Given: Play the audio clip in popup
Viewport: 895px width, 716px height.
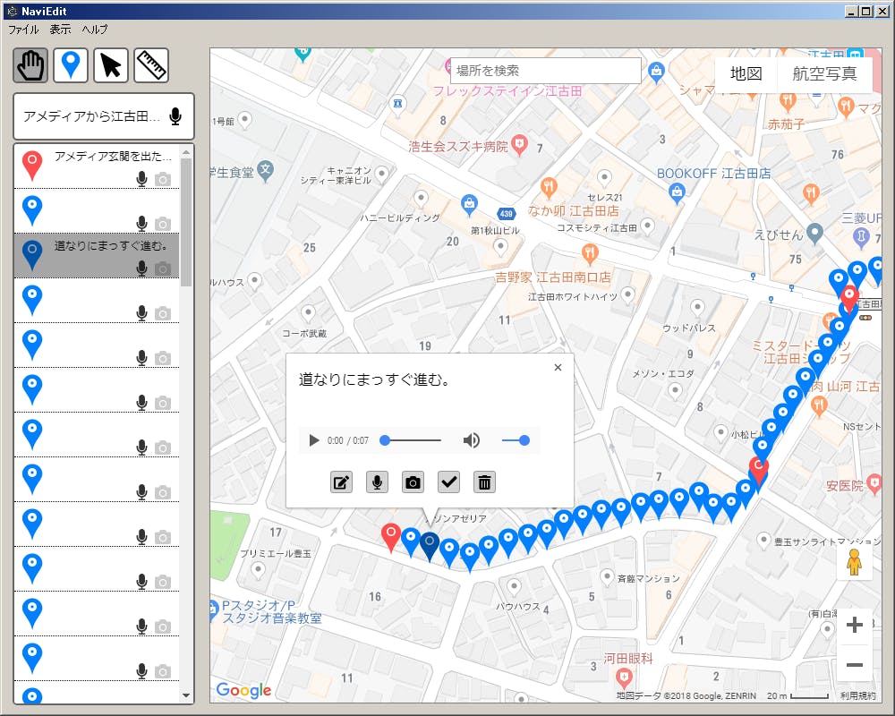Looking at the screenshot, I should tap(313, 440).
